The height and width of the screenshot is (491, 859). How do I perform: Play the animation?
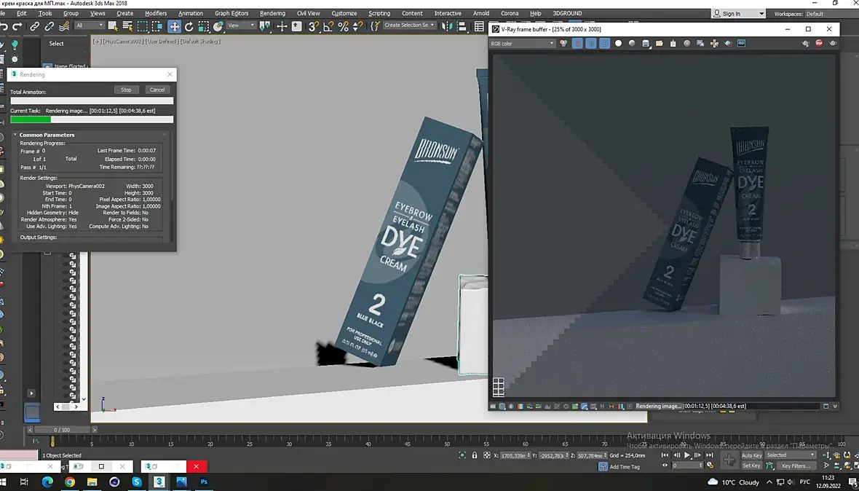[687, 455]
